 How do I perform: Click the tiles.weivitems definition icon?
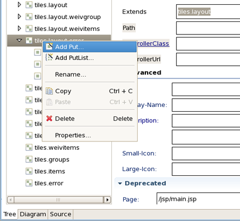click(29, 147)
